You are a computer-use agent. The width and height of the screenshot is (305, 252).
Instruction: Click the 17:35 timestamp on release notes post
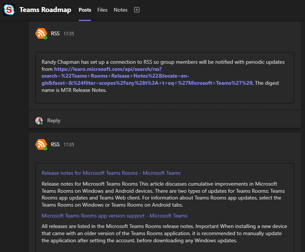69,144
